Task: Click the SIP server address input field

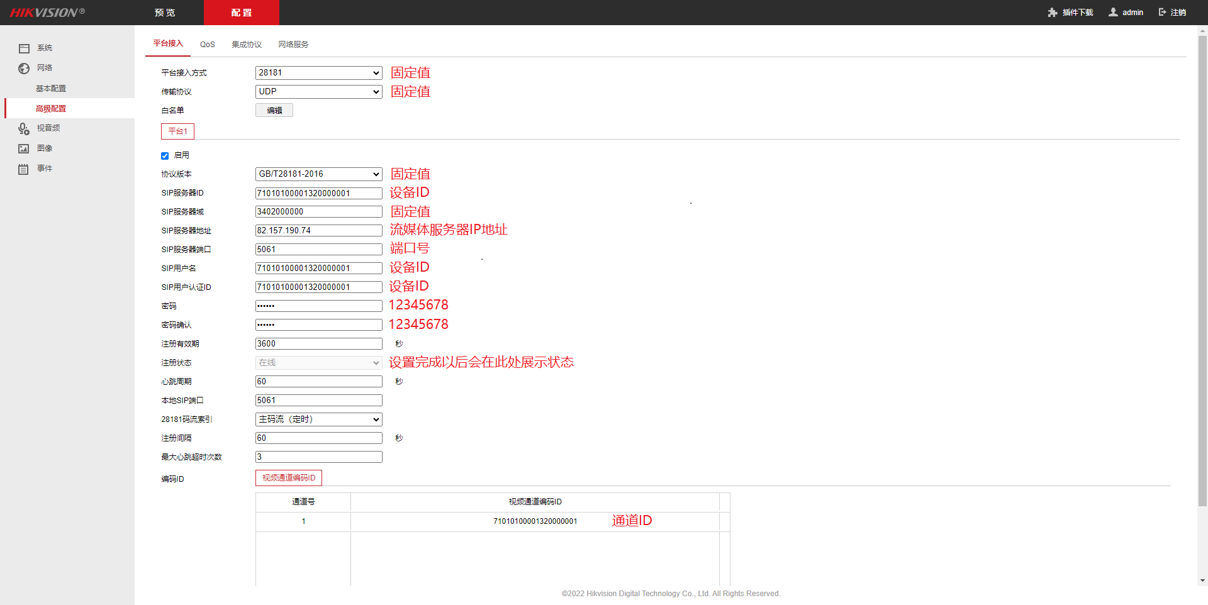Action: pos(318,231)
